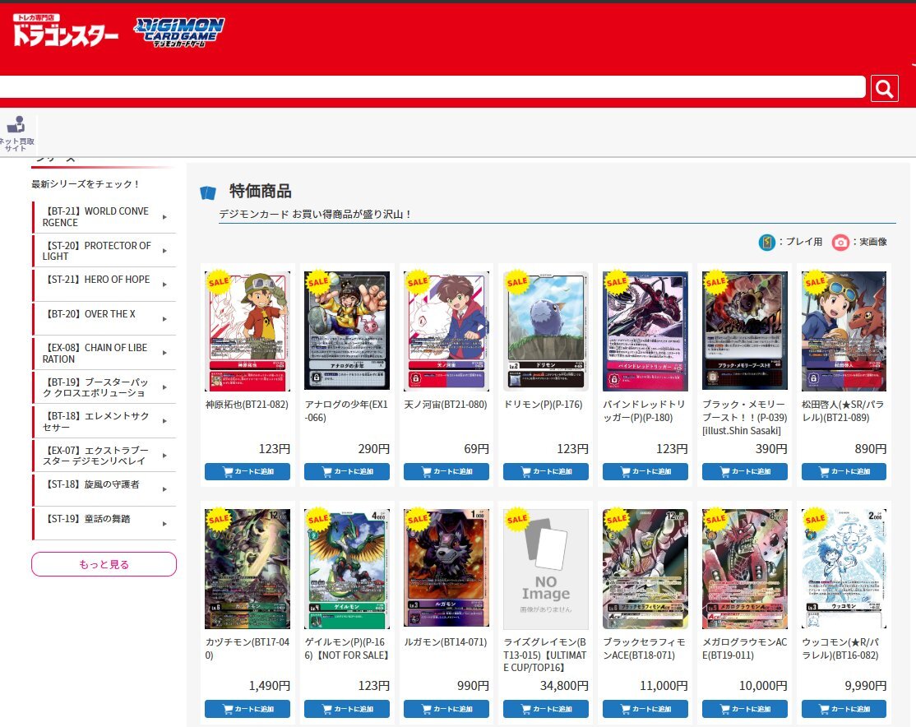
Task: Add 松田啓人(BT21-089) to cart
Action: [844, 471]
